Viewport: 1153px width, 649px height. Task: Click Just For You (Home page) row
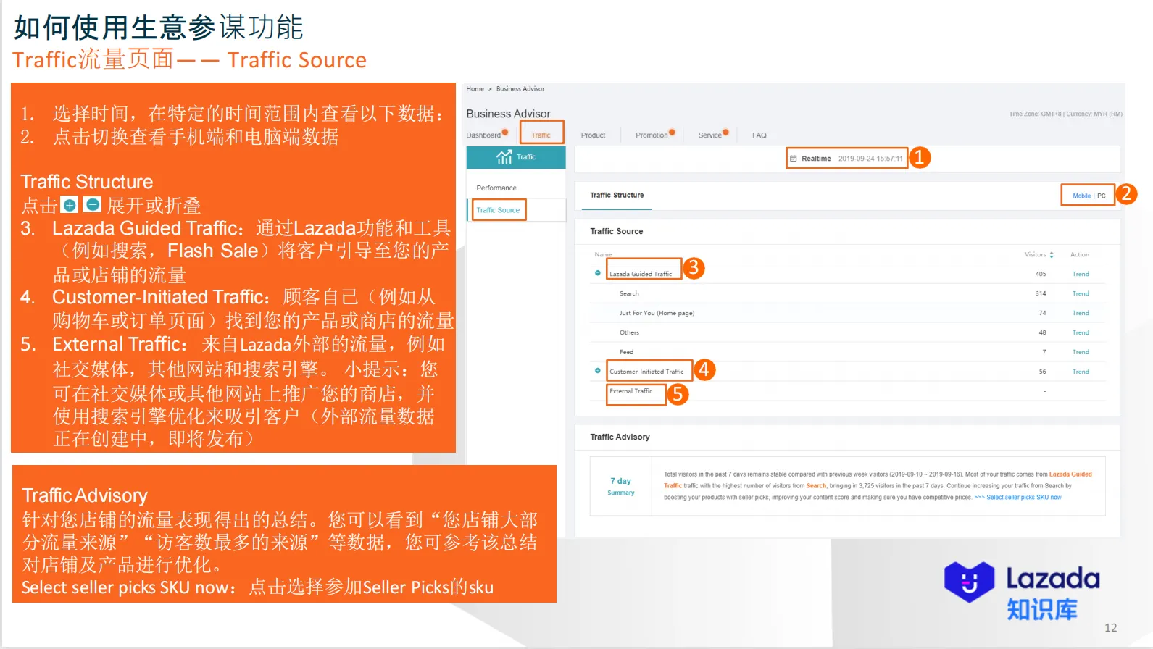(657, 313)
